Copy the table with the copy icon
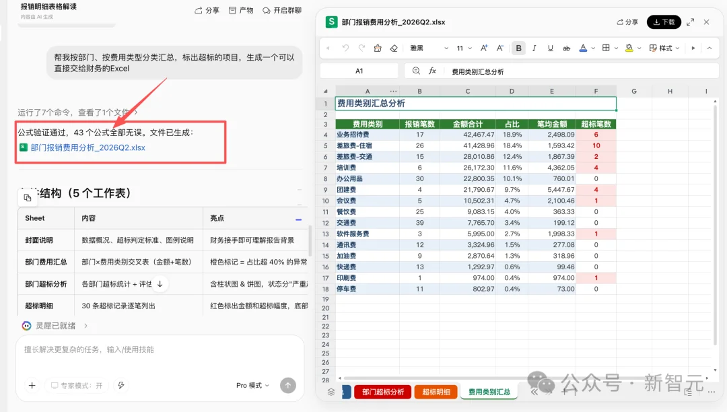This screenshot has height=412, width=727. [28, 198]
